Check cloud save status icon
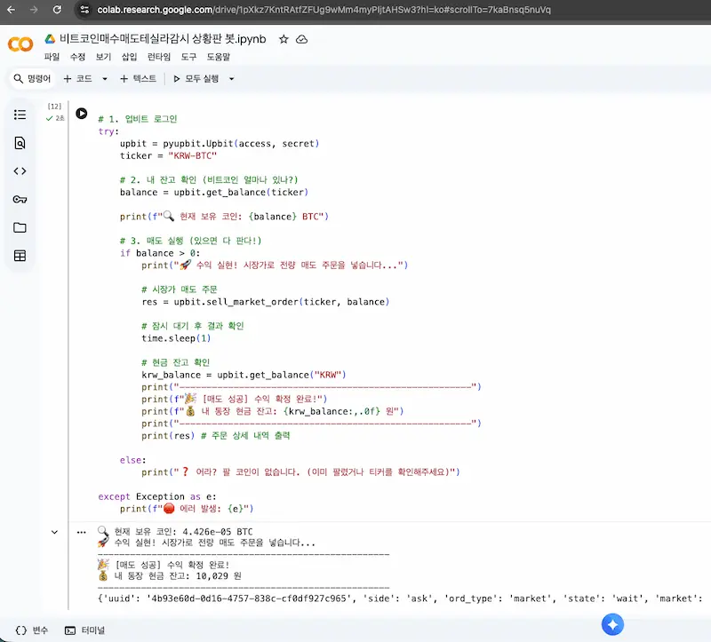711x642 pixels. click(301, 39)
